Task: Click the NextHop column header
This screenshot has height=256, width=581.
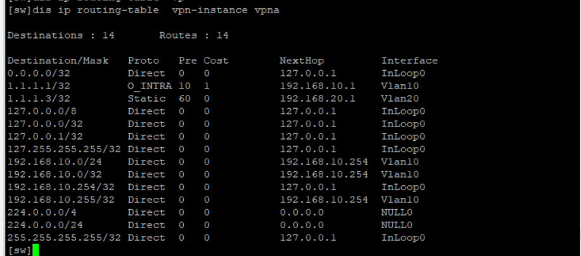Action: click(x=302, y=61)
